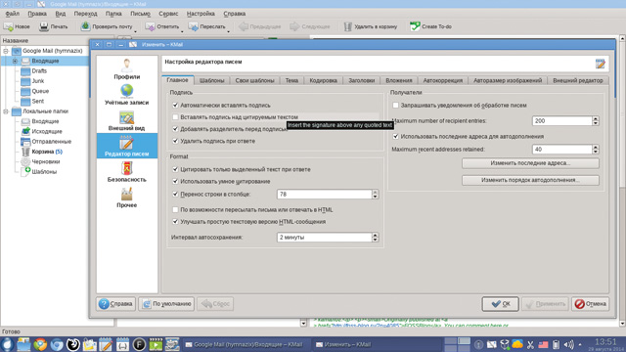Switch to the Шаблоны tab

(x=211, y=80)
